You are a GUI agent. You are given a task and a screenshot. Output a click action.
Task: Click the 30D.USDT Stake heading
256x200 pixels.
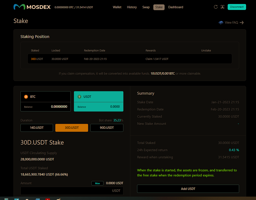tap(42, 143)
